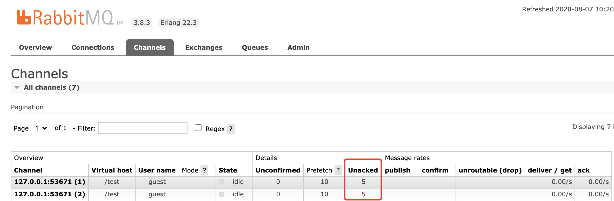Expand the Pagination section

click(x=27, y=107)
